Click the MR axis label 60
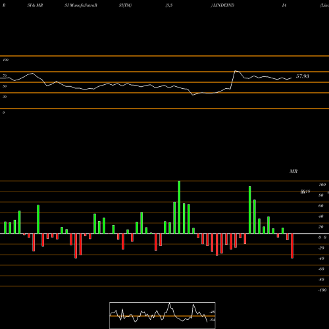This screenshot has height=329, width=329. [321, 206]
